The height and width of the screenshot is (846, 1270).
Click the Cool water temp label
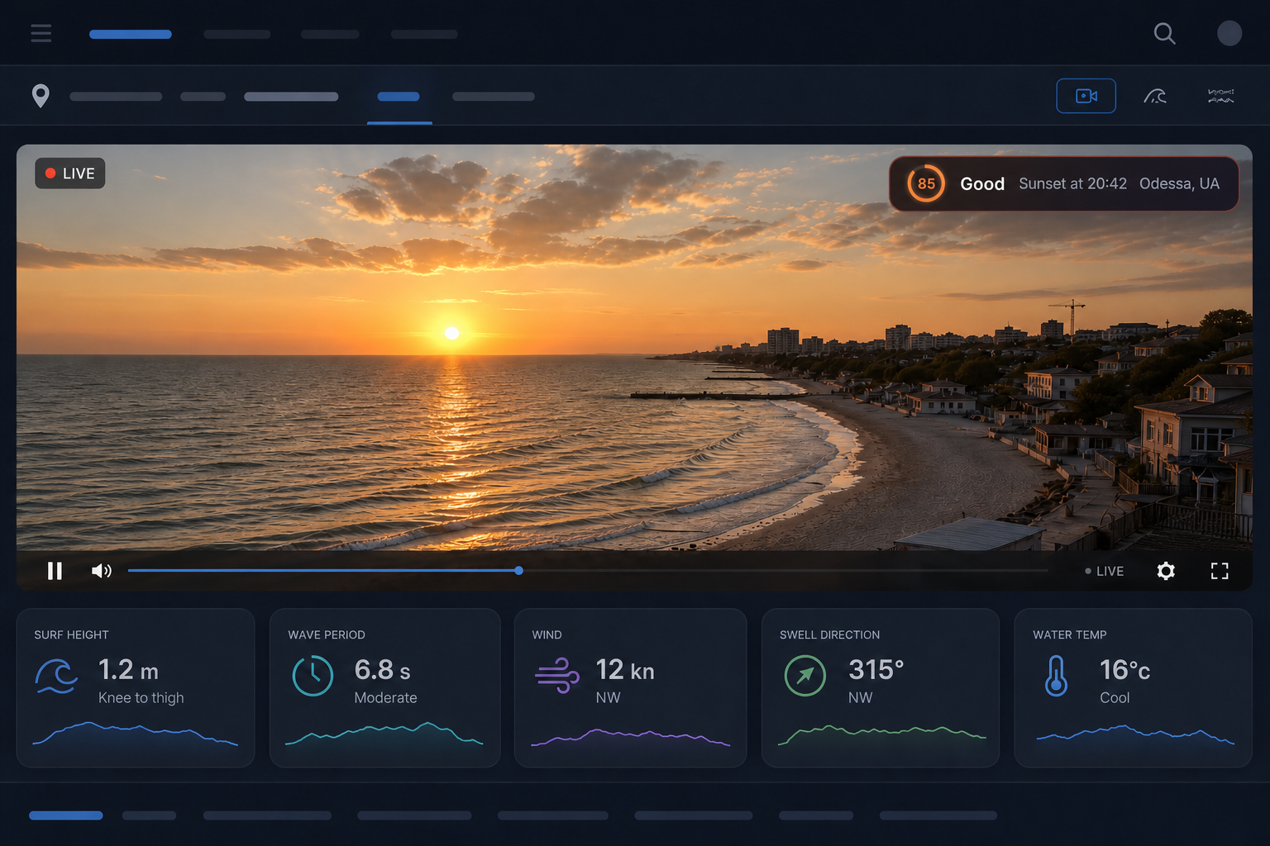tap(1115, 698)
